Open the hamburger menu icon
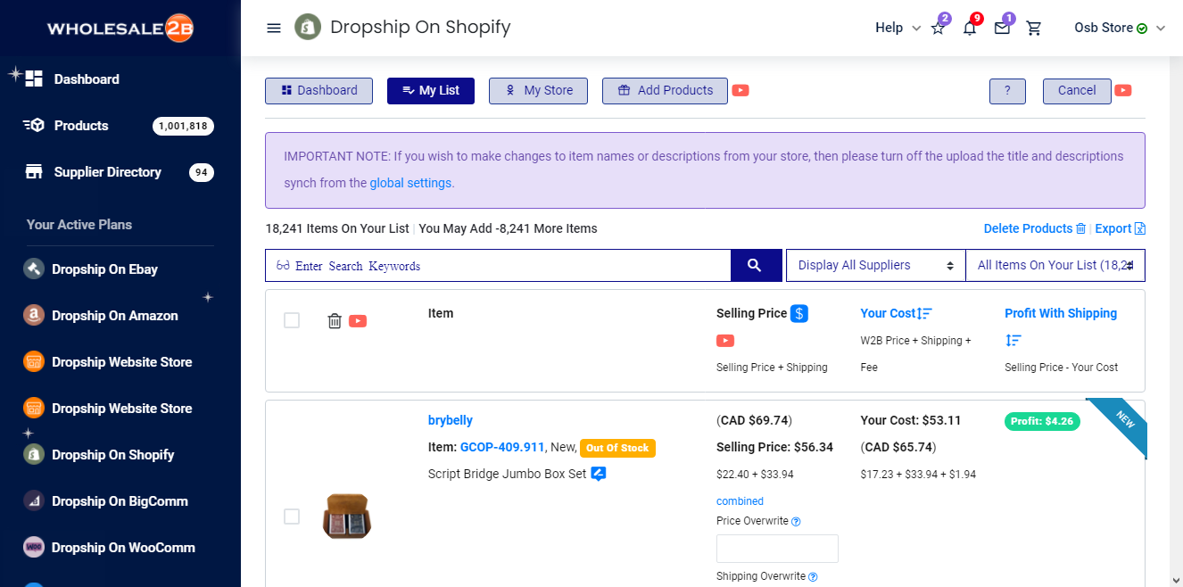 pyautogui.click(x=274, y=28)
